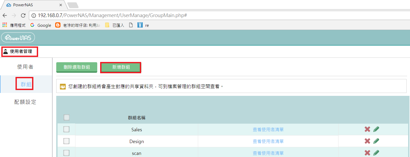
Task: Toggle the select-all checkbox in the table header
Action: click(x=66, y=117)
